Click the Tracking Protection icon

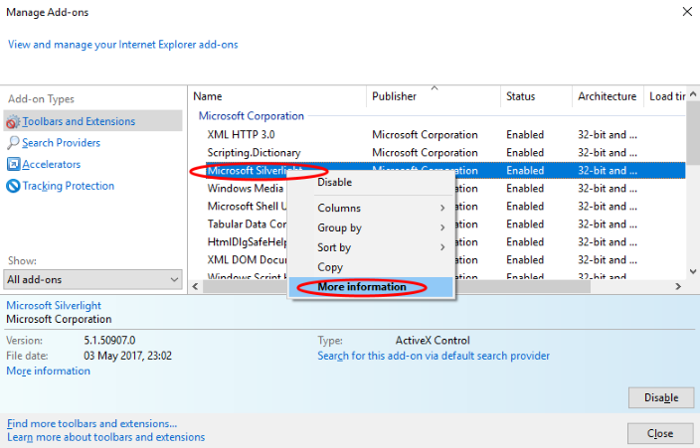coord(13,186)
